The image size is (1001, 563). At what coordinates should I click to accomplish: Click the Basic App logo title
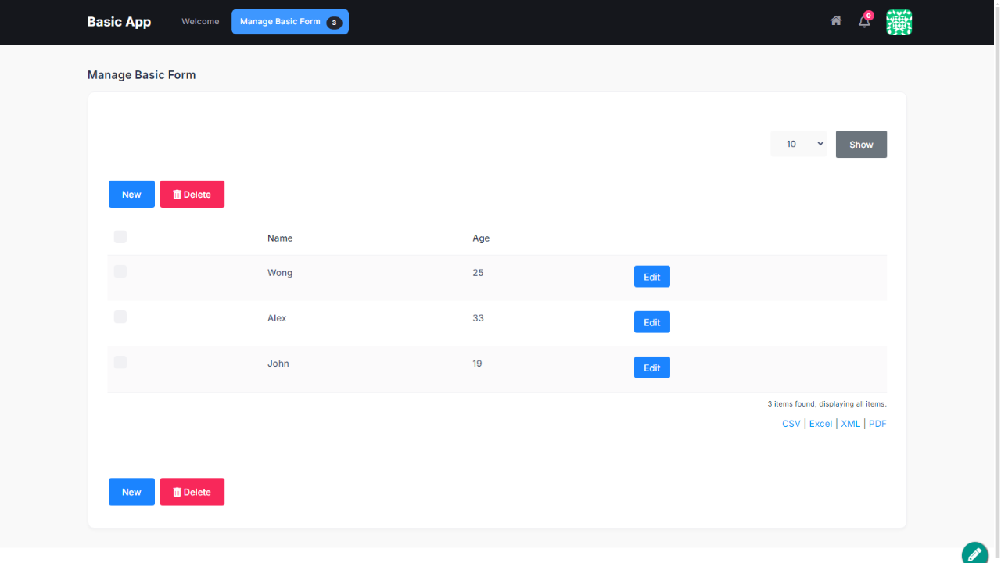tap(119, 22)
